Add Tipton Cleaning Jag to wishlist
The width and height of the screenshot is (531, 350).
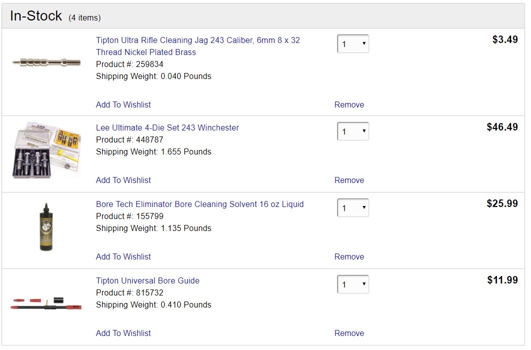point(123,104)
